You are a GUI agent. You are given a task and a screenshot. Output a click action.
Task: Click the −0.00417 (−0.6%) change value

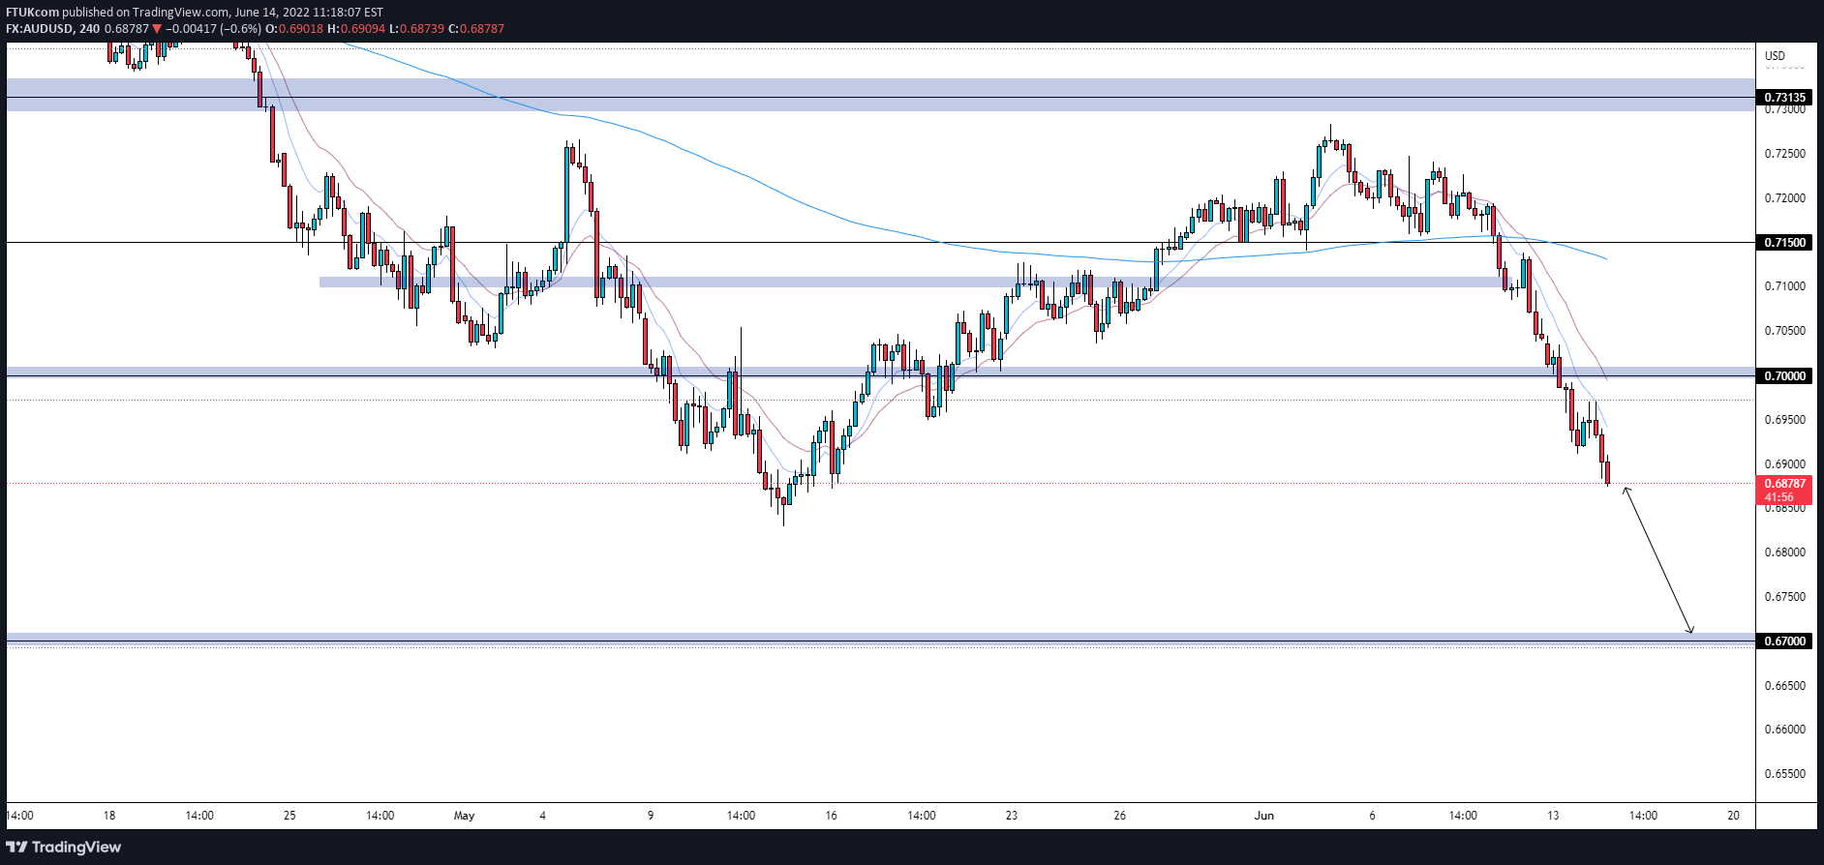(213, 28)
